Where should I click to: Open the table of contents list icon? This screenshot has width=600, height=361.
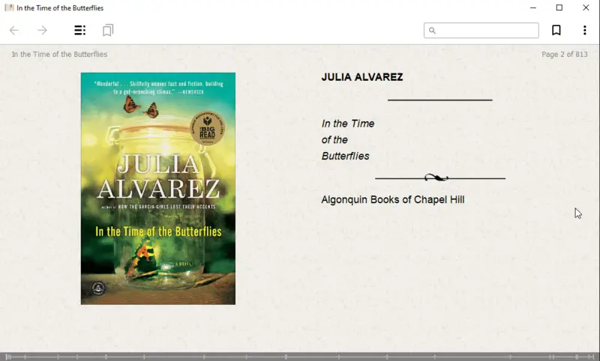click(x=79, y=31)
